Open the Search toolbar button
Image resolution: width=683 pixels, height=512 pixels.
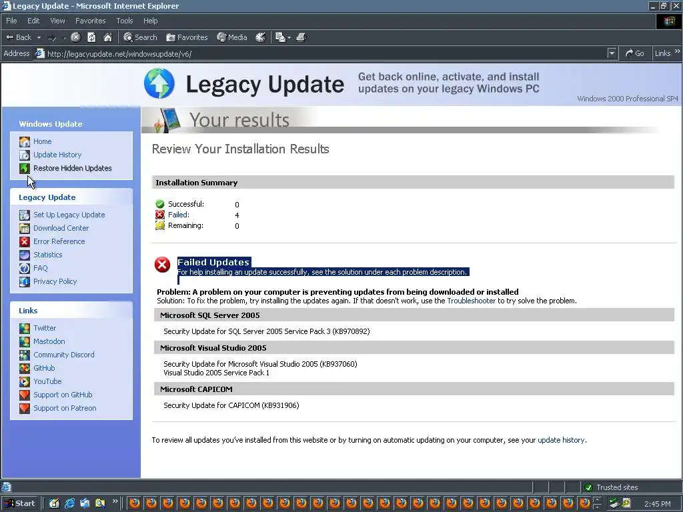(140, 37)
